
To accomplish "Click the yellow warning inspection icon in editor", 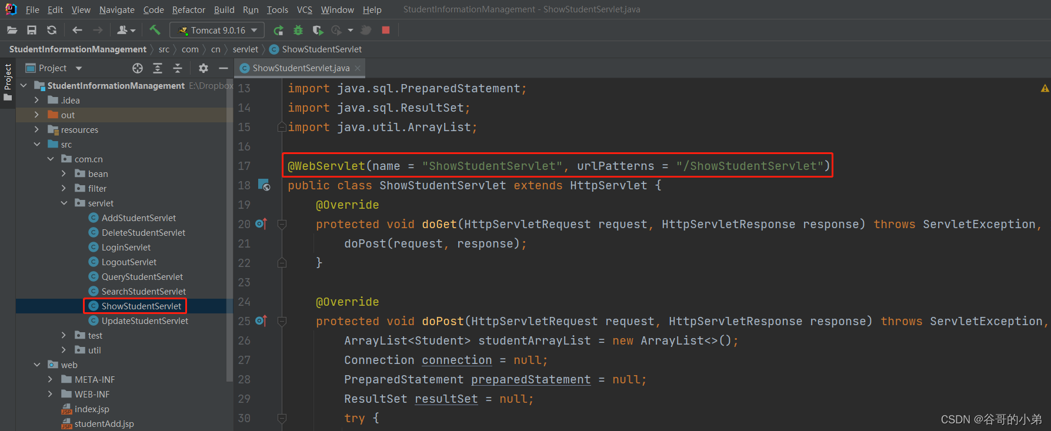I will click(x=1045, y=88).
